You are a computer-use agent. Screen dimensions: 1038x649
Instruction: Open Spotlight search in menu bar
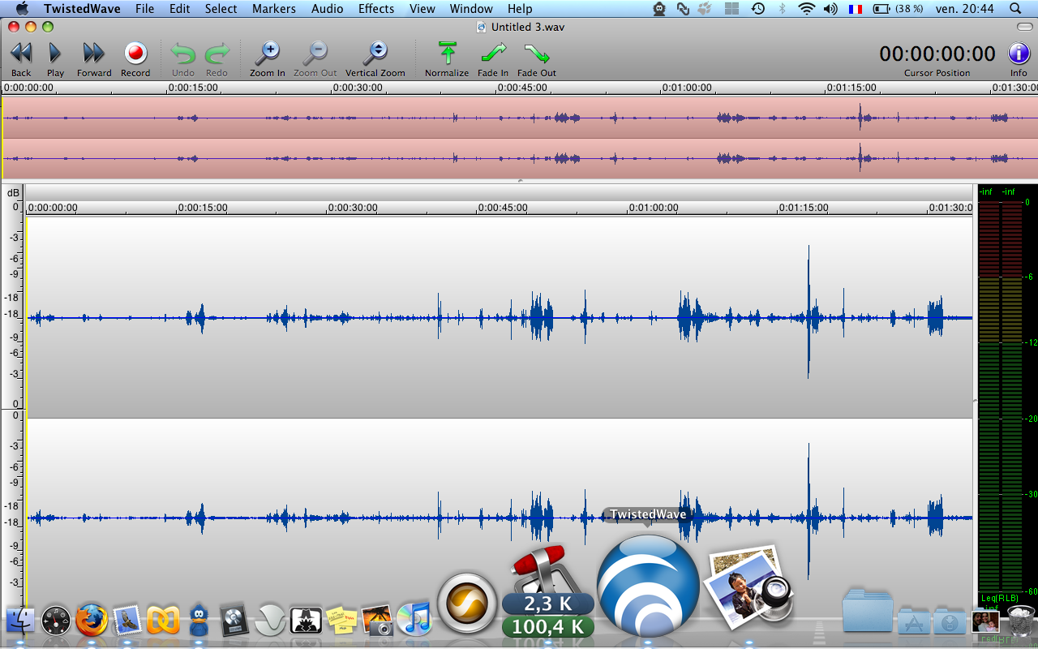coord(1015,9)
